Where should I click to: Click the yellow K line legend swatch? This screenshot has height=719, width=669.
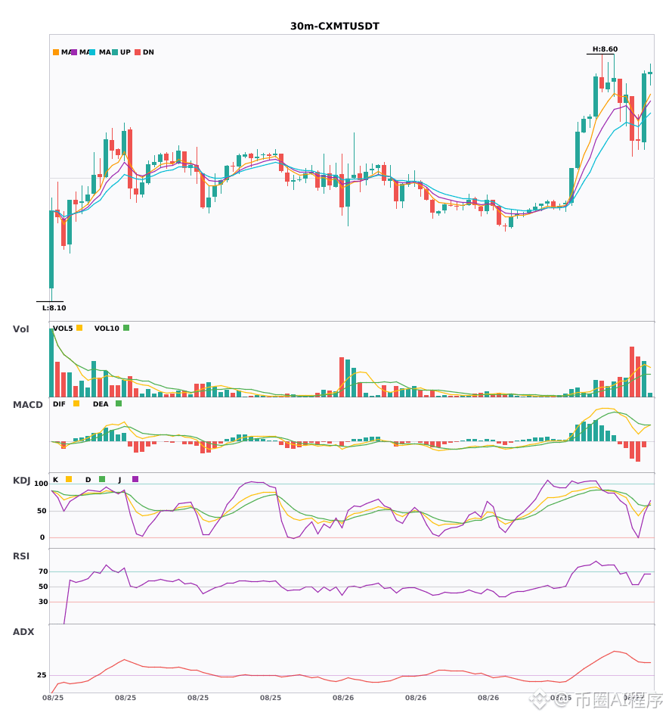pos(69,479)
